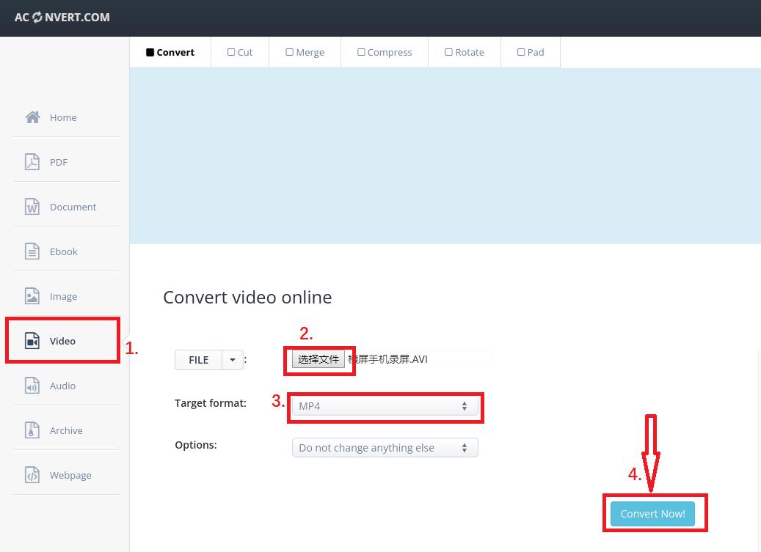Viewport: 761px width, 552px height.
Task: Click the Document icon in sidebar
Action: [32, 207]
